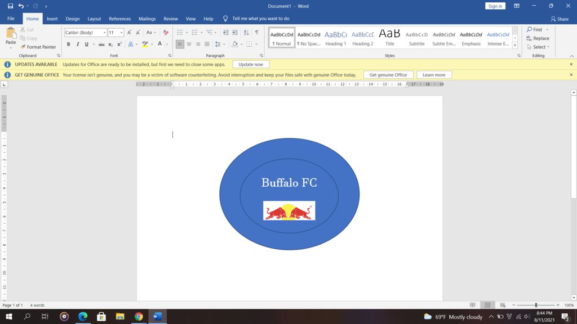Select the Format Painter tool
The image size is (577, 324).
click(38, 47)
